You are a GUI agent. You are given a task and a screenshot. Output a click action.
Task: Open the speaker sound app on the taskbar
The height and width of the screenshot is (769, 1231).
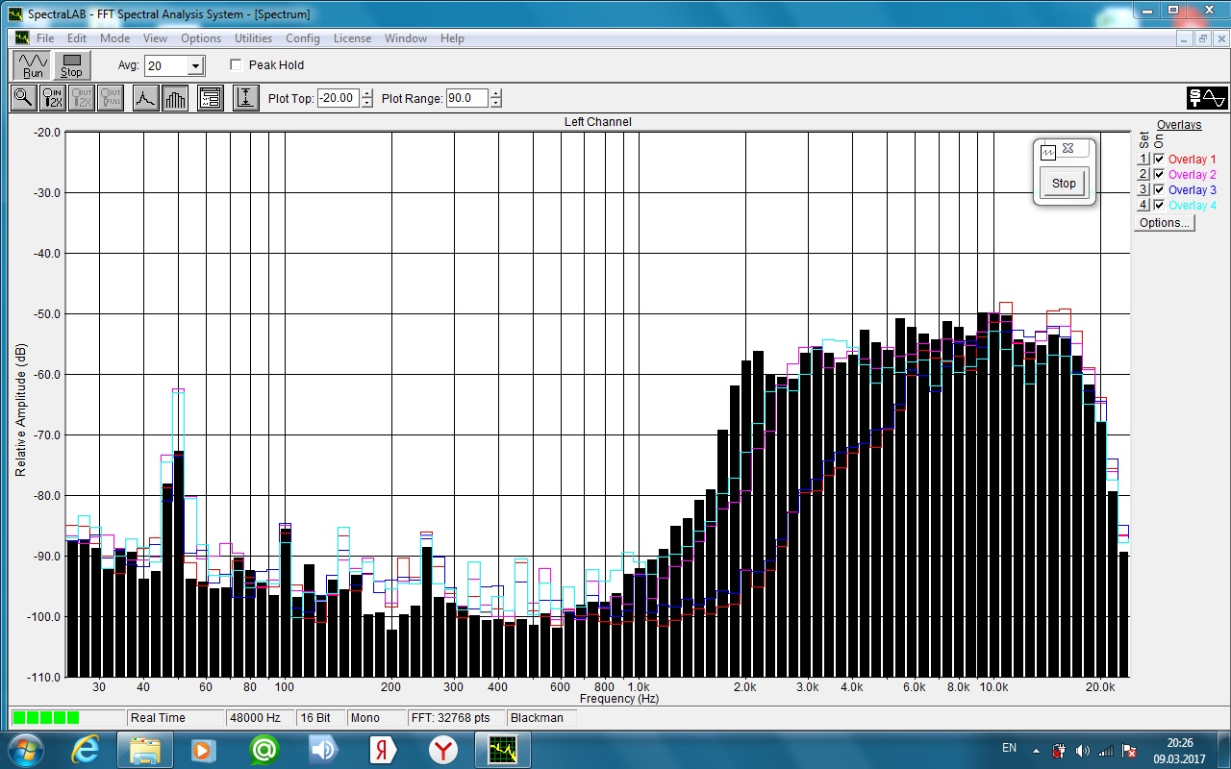pyautogui.click(x=323, y=749)
